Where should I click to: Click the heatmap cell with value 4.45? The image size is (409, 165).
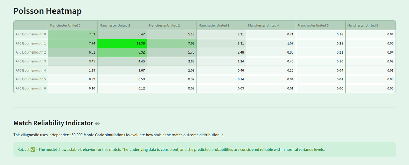click(122, 61)
